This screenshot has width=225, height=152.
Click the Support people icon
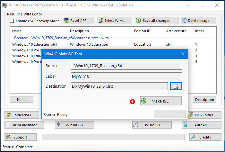[8, 137]
